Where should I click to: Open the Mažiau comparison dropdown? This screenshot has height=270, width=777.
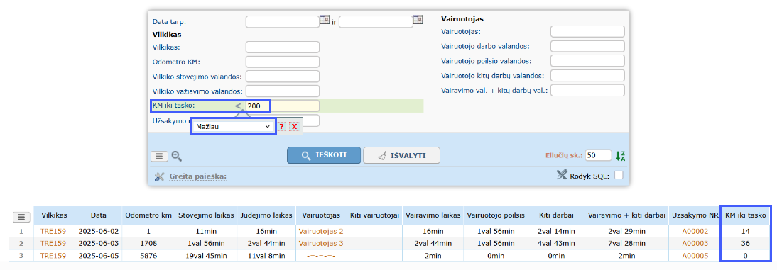(x=234, y=127)
